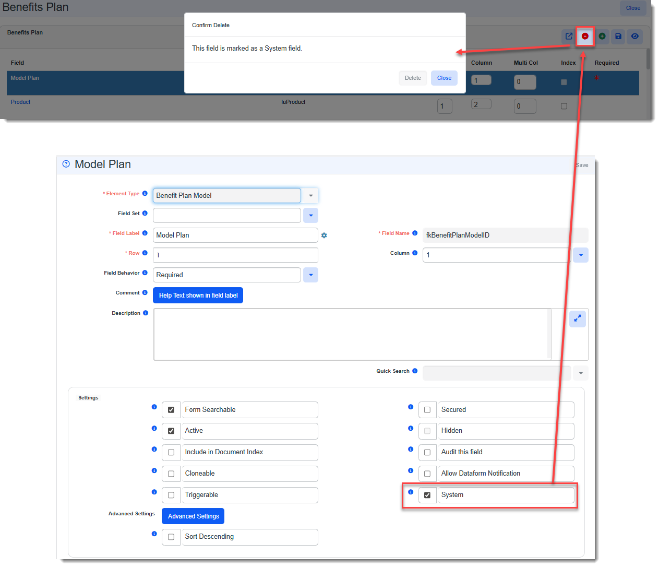Click the open in new window icon
Image resolution: width=659 pixels, height=567 pixels.
569,36
